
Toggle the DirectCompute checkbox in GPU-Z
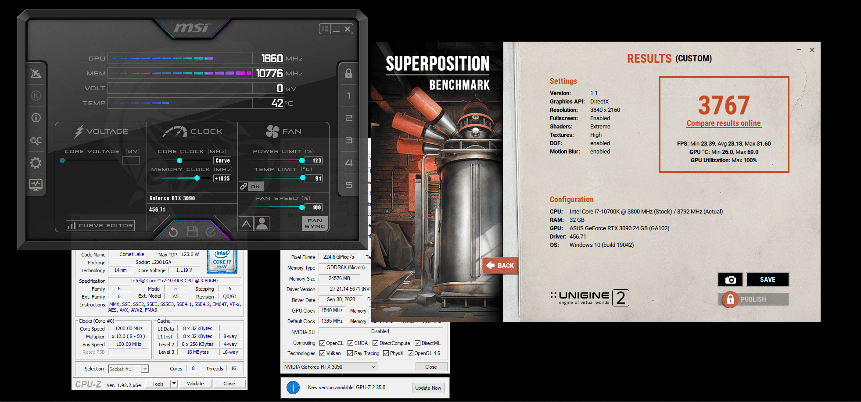point(376,343)
